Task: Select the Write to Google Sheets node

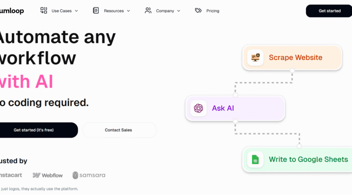Action: point(308,160)
